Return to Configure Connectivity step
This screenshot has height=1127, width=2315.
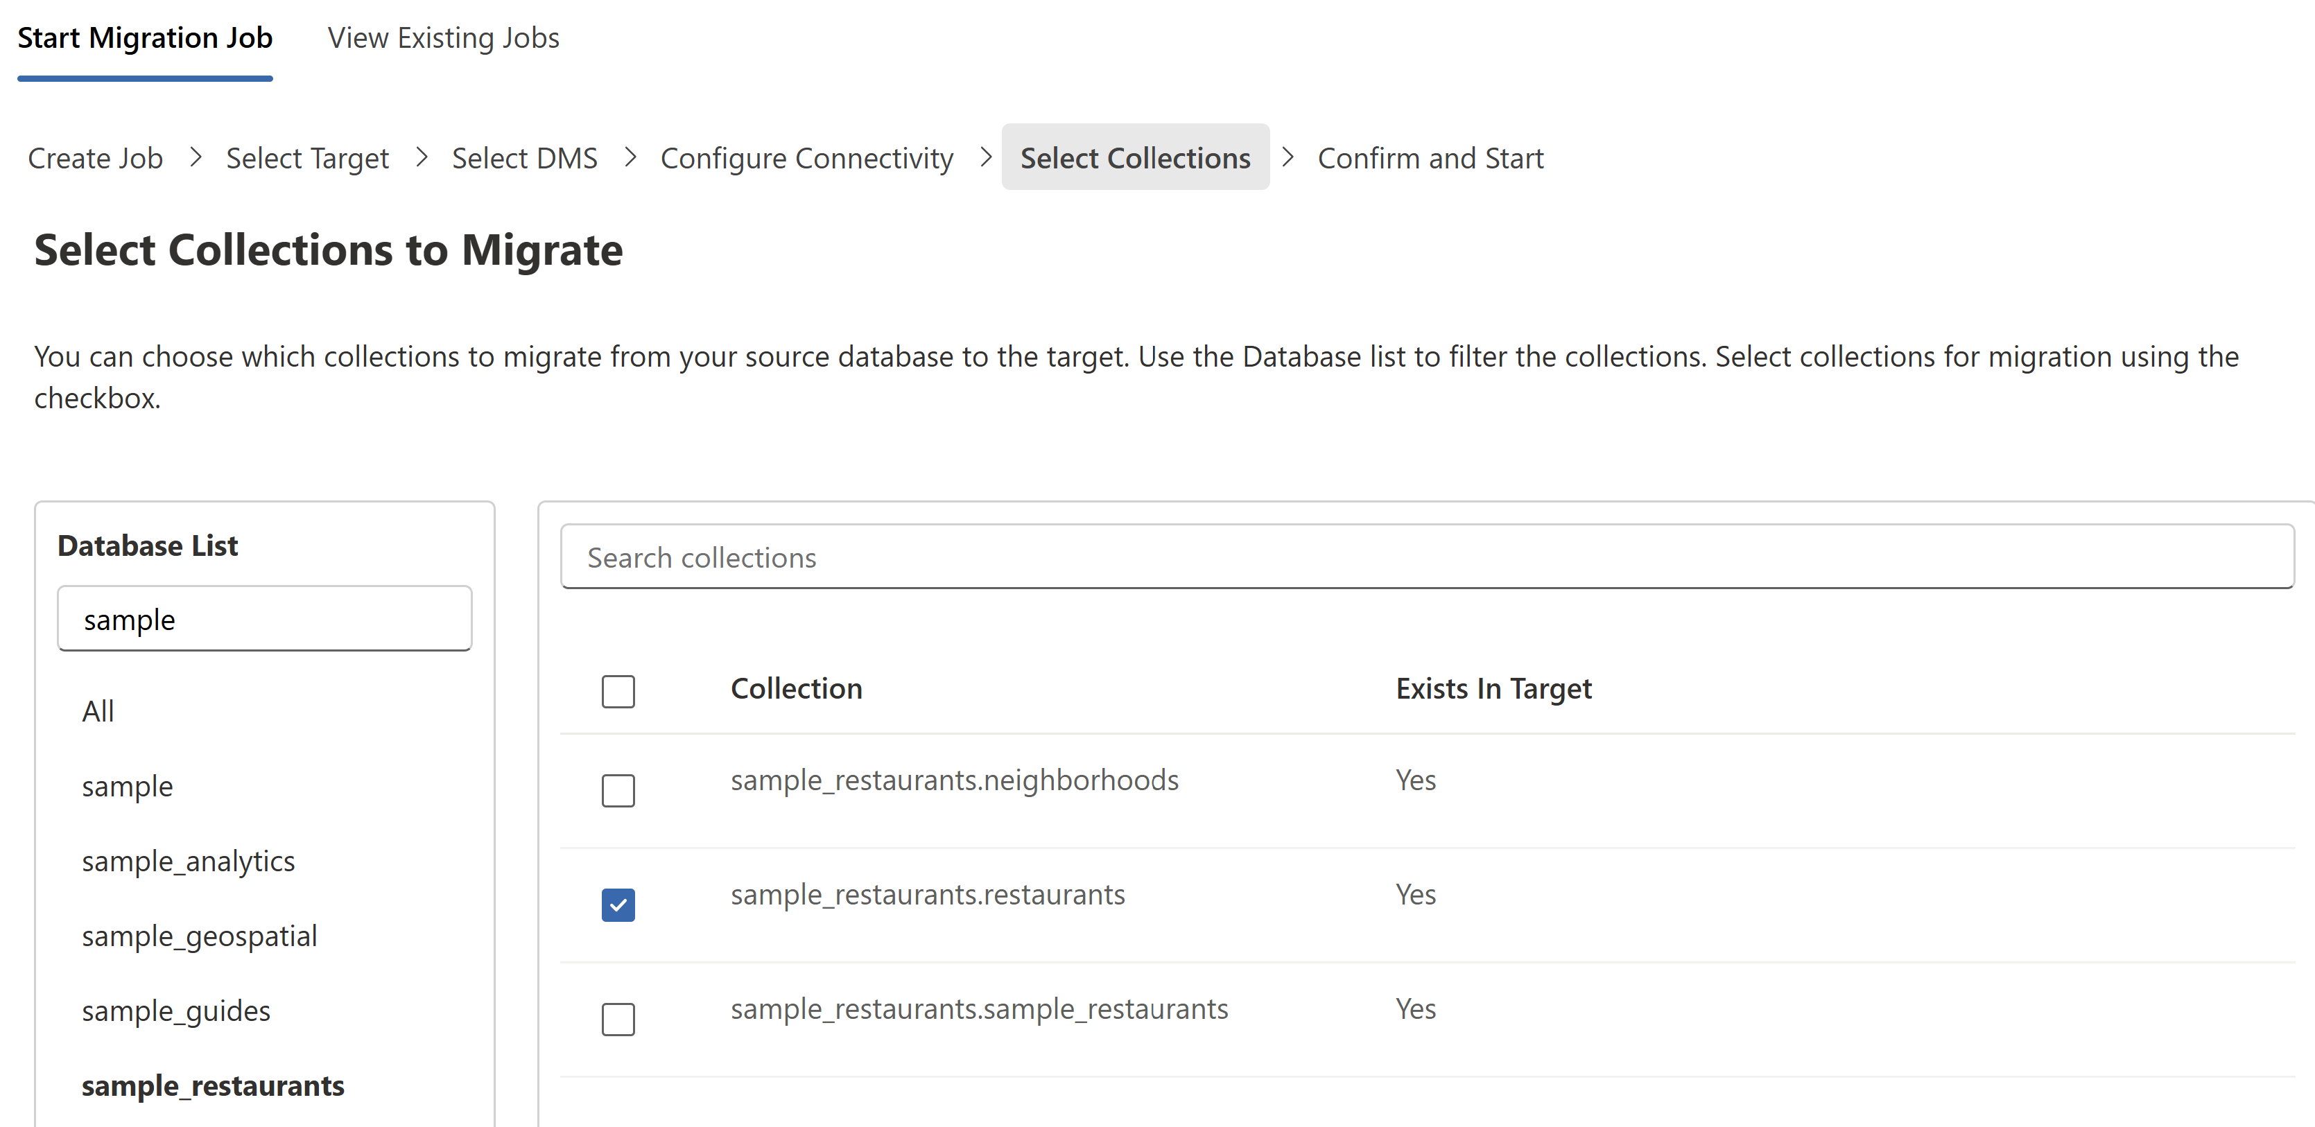806,158
